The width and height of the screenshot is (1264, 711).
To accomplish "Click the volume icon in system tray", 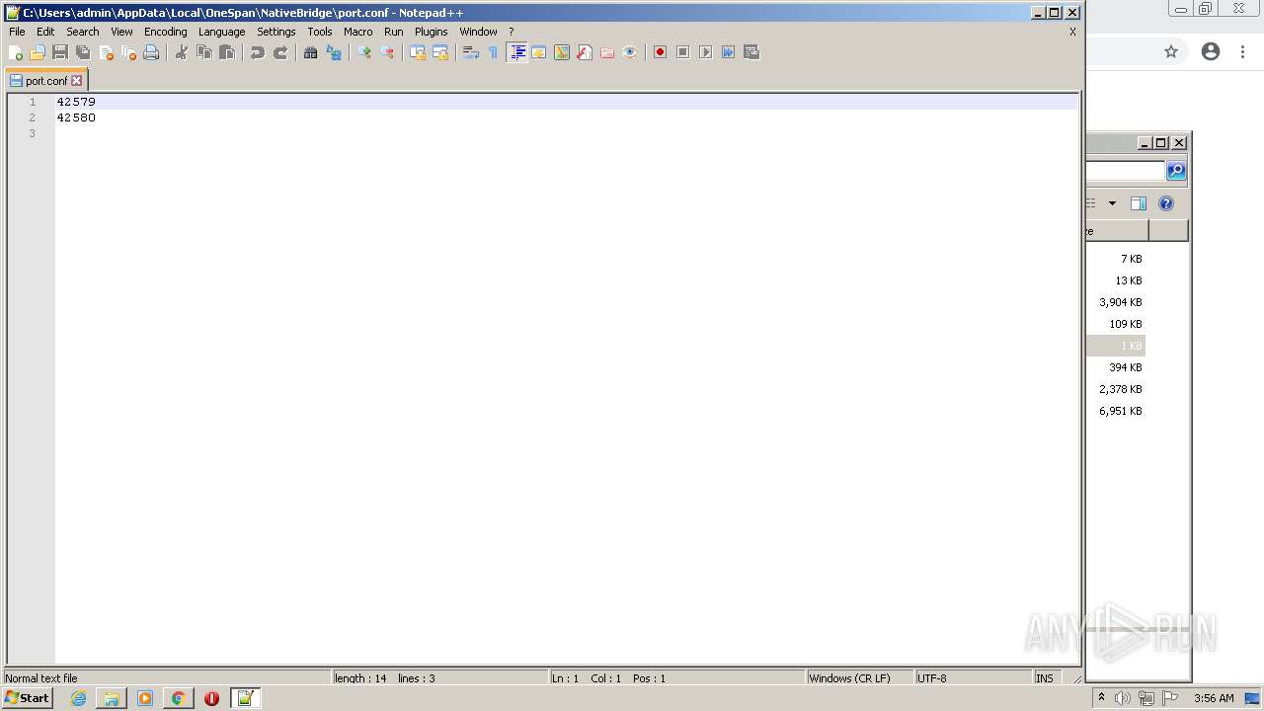I will (1123, 698).
